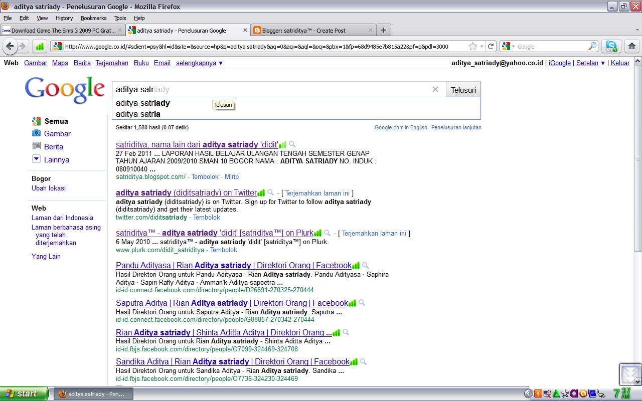Open the Terjemahan link

click(x=112, y=63)
